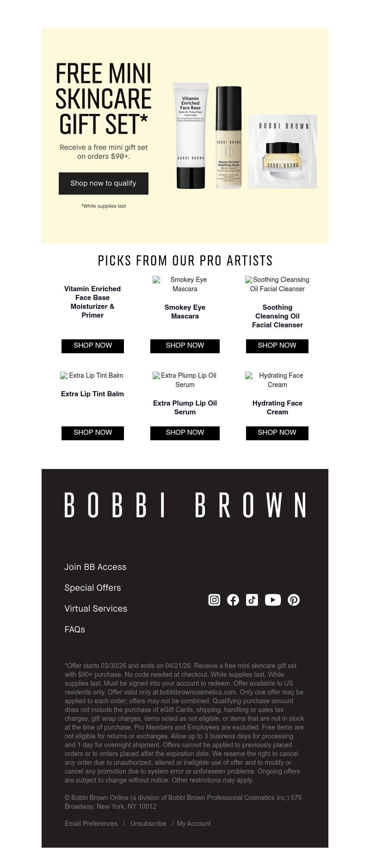
Task: Open the Pinterest board
Action: pyautogui.click(x=294, y=599)
